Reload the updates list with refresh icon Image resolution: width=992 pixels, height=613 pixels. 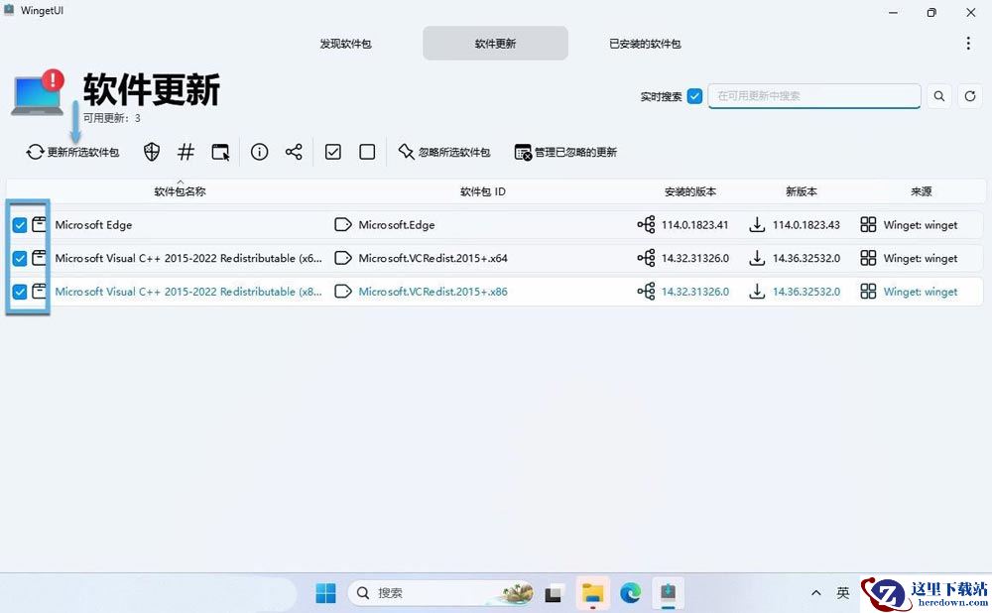click(970, 96)
